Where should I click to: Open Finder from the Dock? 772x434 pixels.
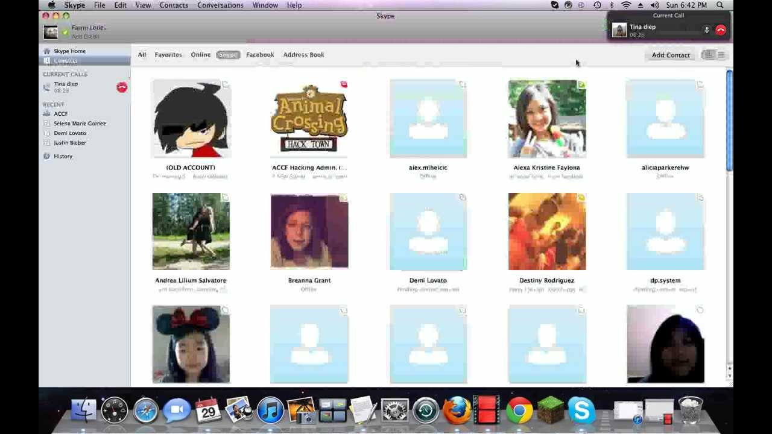point(83,410)
